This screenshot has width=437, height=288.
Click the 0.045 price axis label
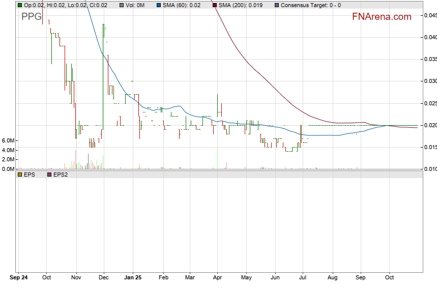[430, 15]
